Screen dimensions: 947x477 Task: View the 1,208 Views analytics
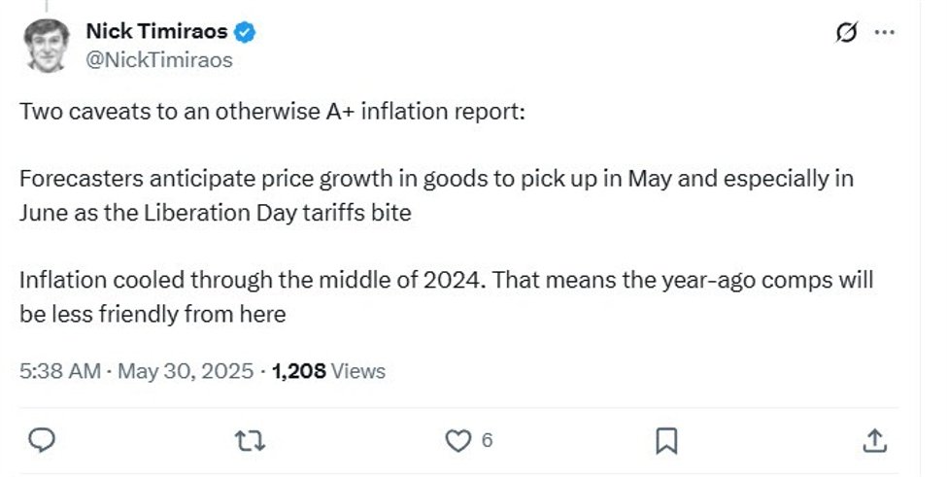click(328, 370)
